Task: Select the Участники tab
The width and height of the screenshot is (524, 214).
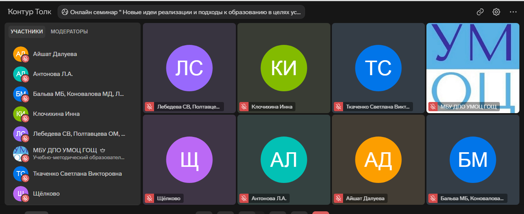Action: [27, 31]
